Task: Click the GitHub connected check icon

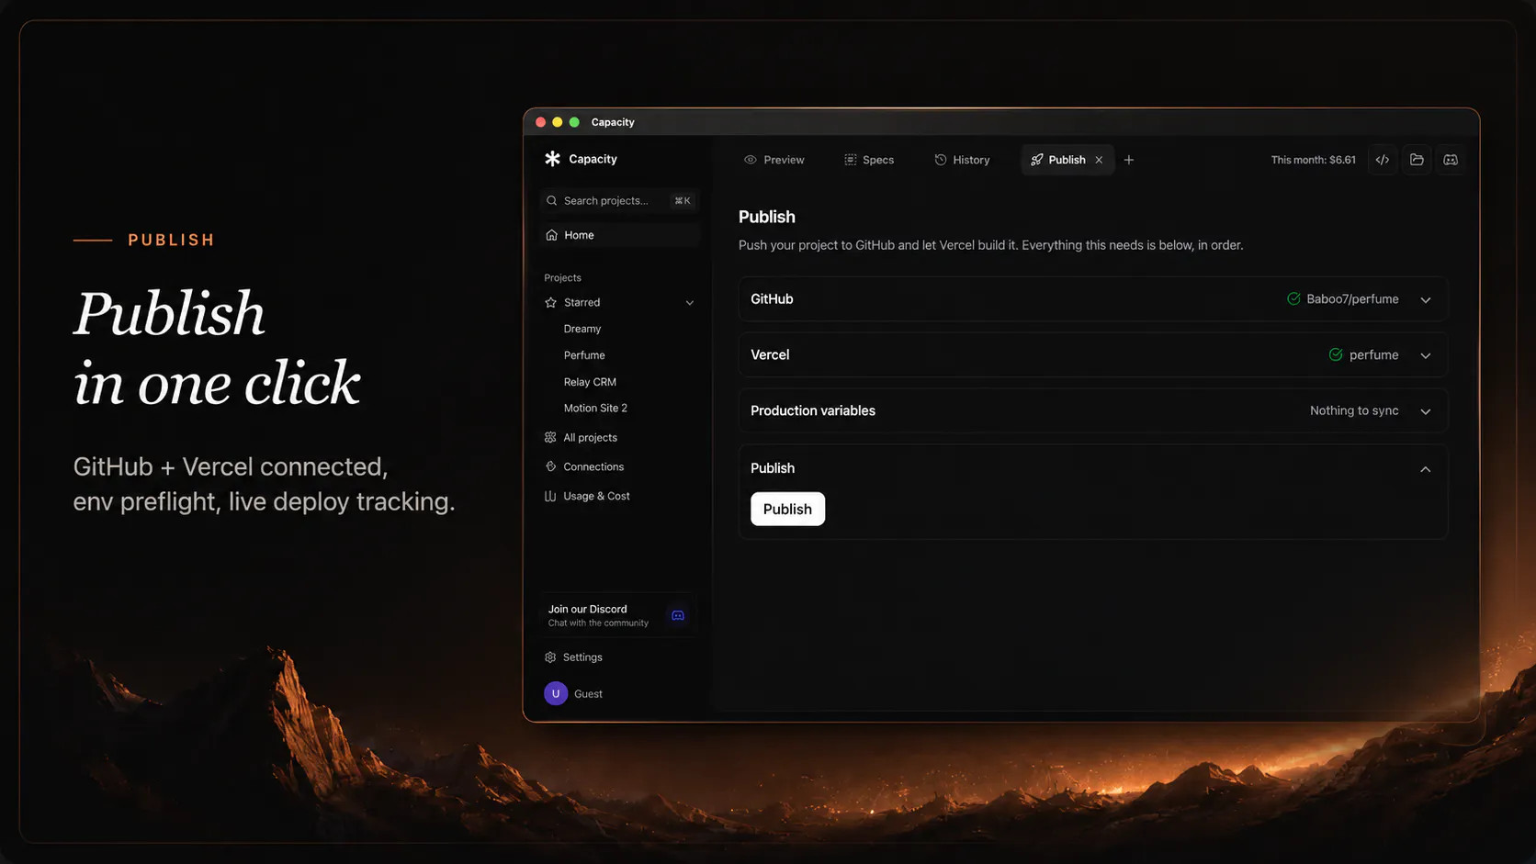Action: pos(1293,298)
